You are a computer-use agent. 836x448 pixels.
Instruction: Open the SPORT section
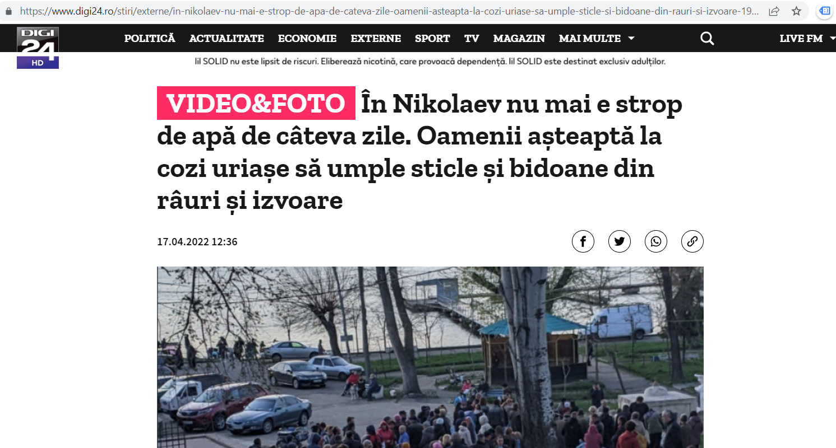[432, 38]
